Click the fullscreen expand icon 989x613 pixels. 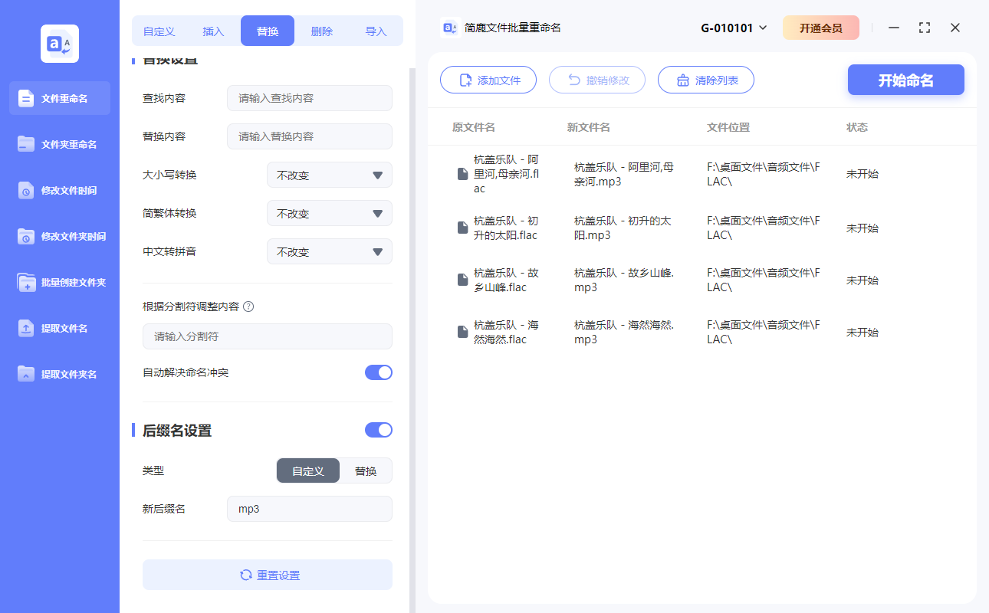pos(924,28)
